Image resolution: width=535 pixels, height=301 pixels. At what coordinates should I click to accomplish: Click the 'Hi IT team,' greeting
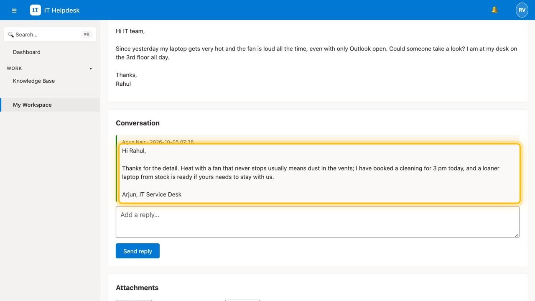(x=130, y=31)
